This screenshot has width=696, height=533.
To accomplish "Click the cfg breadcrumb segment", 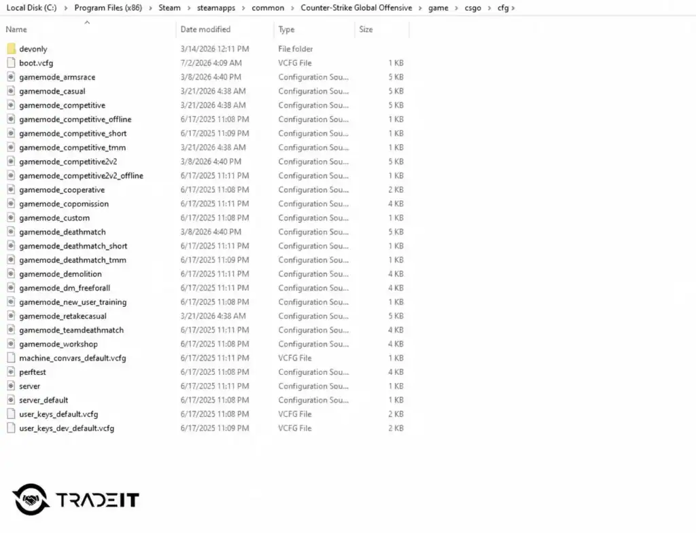I will pos(503,8).
